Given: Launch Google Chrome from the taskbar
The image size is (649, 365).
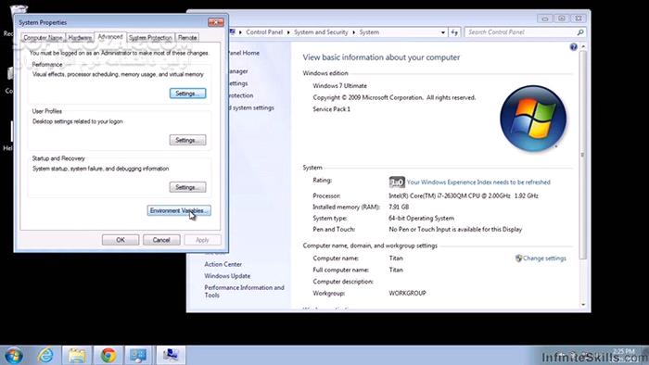Looking at the screenshot, I should (x=108, y=356).
